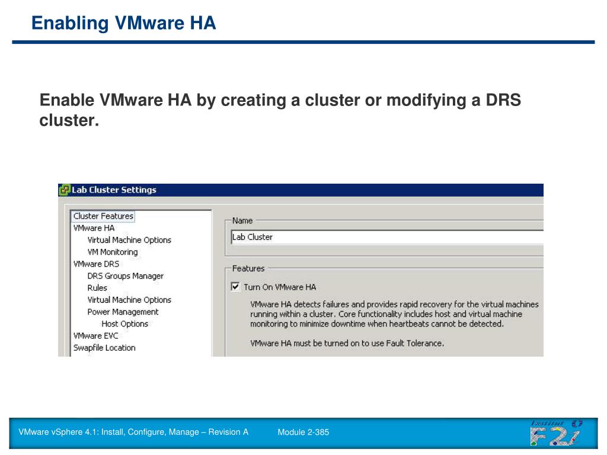Open DRS Groups Manager

(x=126, y=276)
